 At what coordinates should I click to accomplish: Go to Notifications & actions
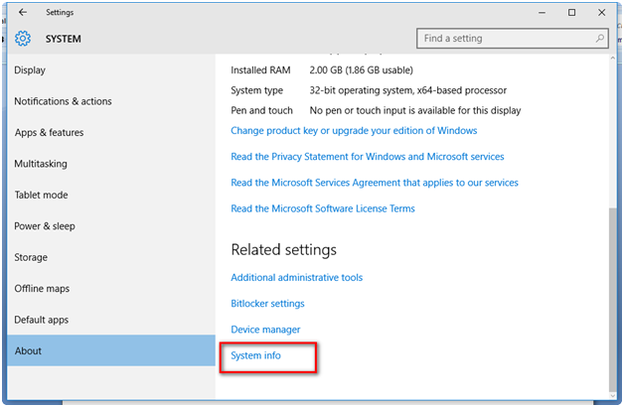pos(63,101)
